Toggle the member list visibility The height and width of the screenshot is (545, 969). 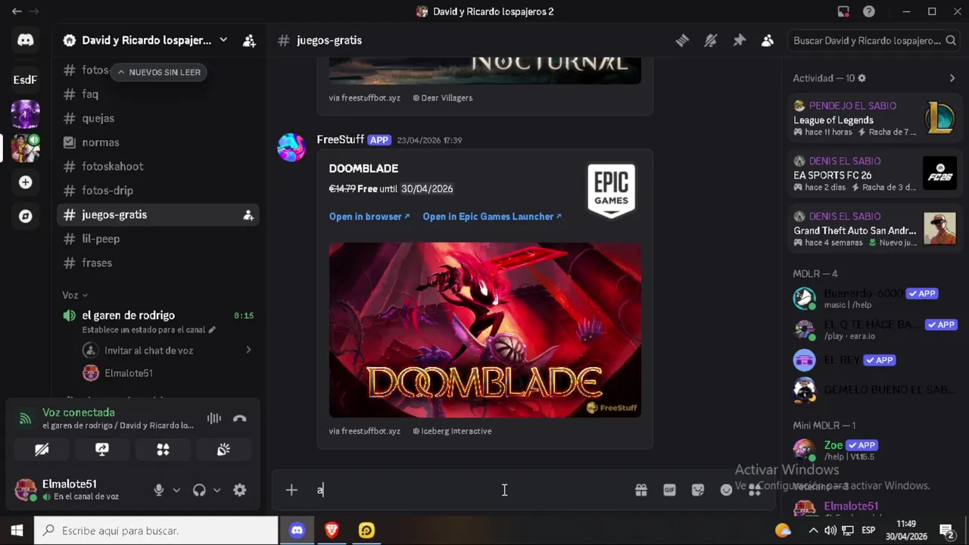(x=767, y=41)
